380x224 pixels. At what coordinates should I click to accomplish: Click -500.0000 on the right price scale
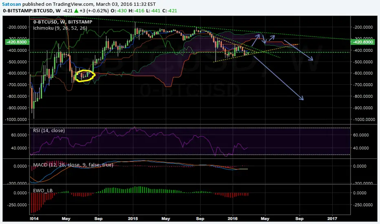pos(363,62)
